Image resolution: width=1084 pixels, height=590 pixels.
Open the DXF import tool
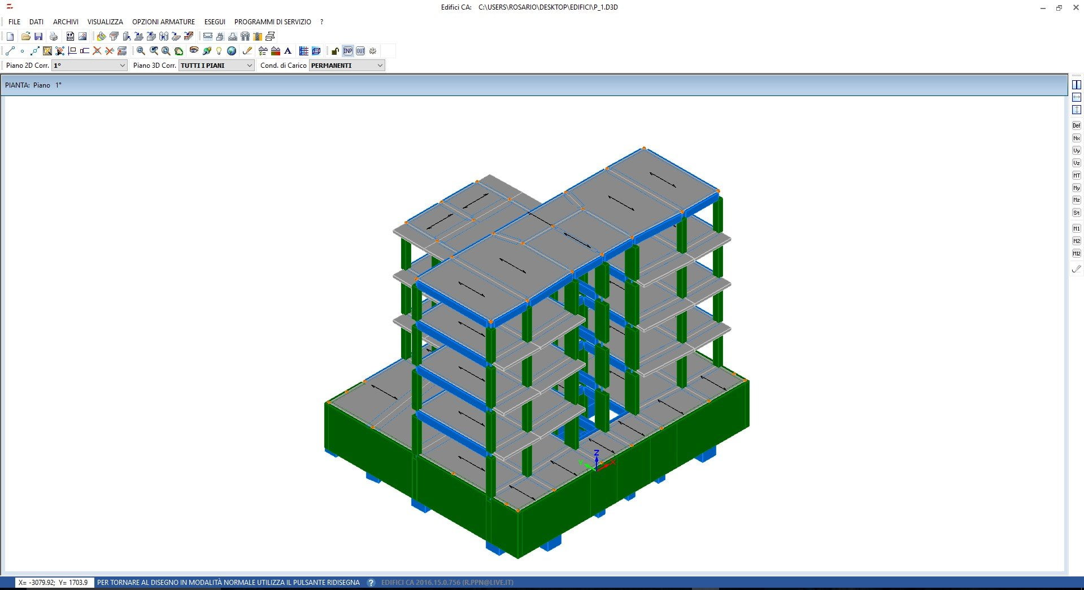click(x=70, y=36)
